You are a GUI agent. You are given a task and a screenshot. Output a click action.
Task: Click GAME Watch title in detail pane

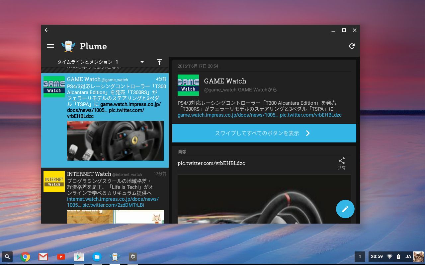[x=225, y=81]
